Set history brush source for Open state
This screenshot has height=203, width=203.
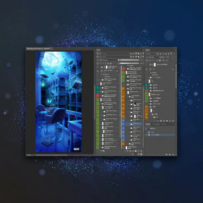[x=146, y=132]
